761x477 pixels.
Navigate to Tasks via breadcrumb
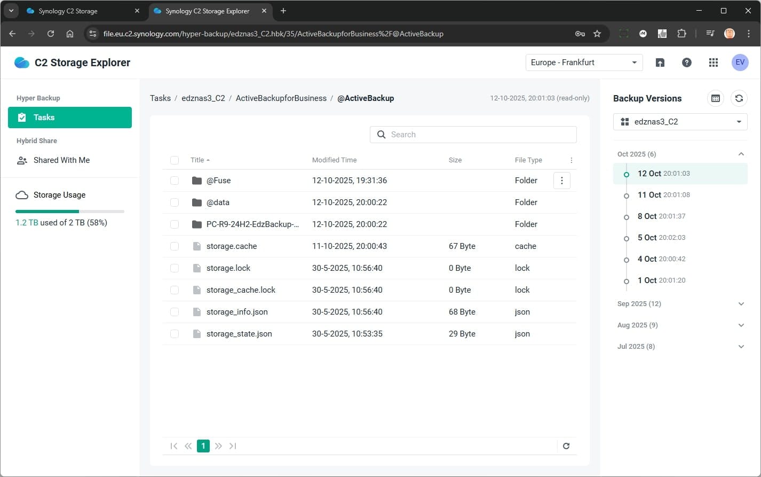160,98
